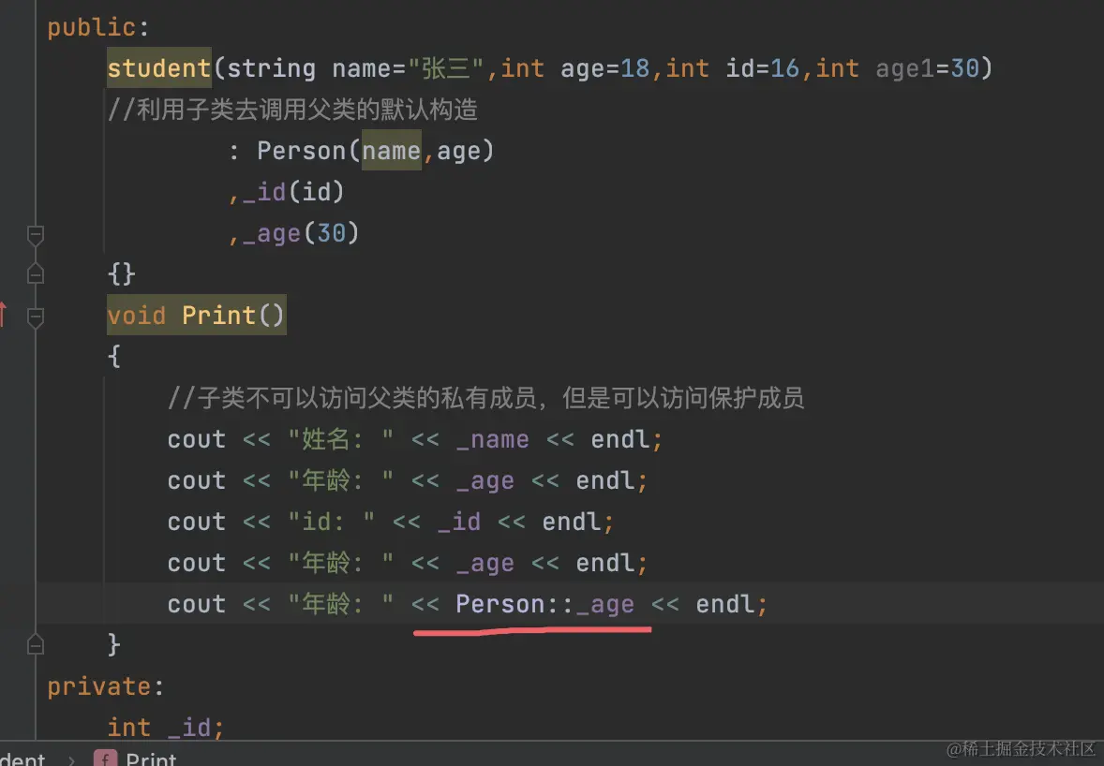The image size is (1104, 766).
Task: Click the public: access specifier
Action: pos(98,27)
